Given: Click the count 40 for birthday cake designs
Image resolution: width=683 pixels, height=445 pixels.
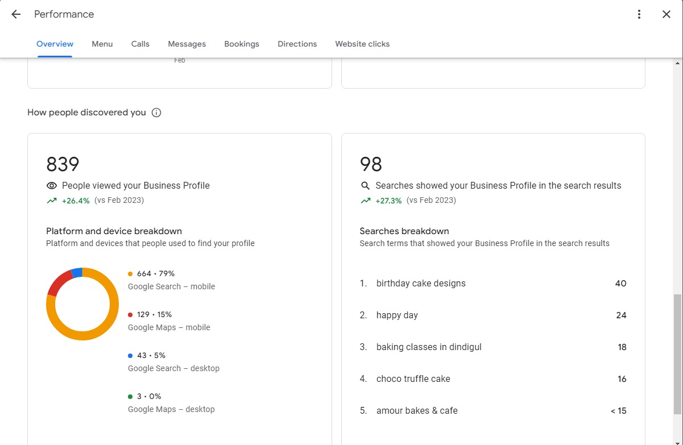Looking at the screenshot, I should (620, 284).
